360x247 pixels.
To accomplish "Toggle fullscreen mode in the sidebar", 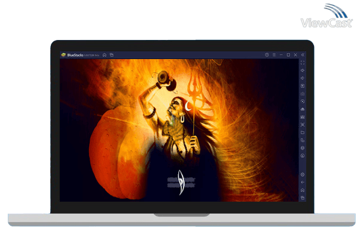I will (x=303, y=63).
